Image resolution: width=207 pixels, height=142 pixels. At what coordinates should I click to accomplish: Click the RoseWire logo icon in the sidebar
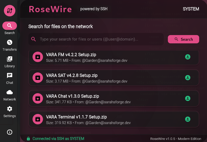10,11
